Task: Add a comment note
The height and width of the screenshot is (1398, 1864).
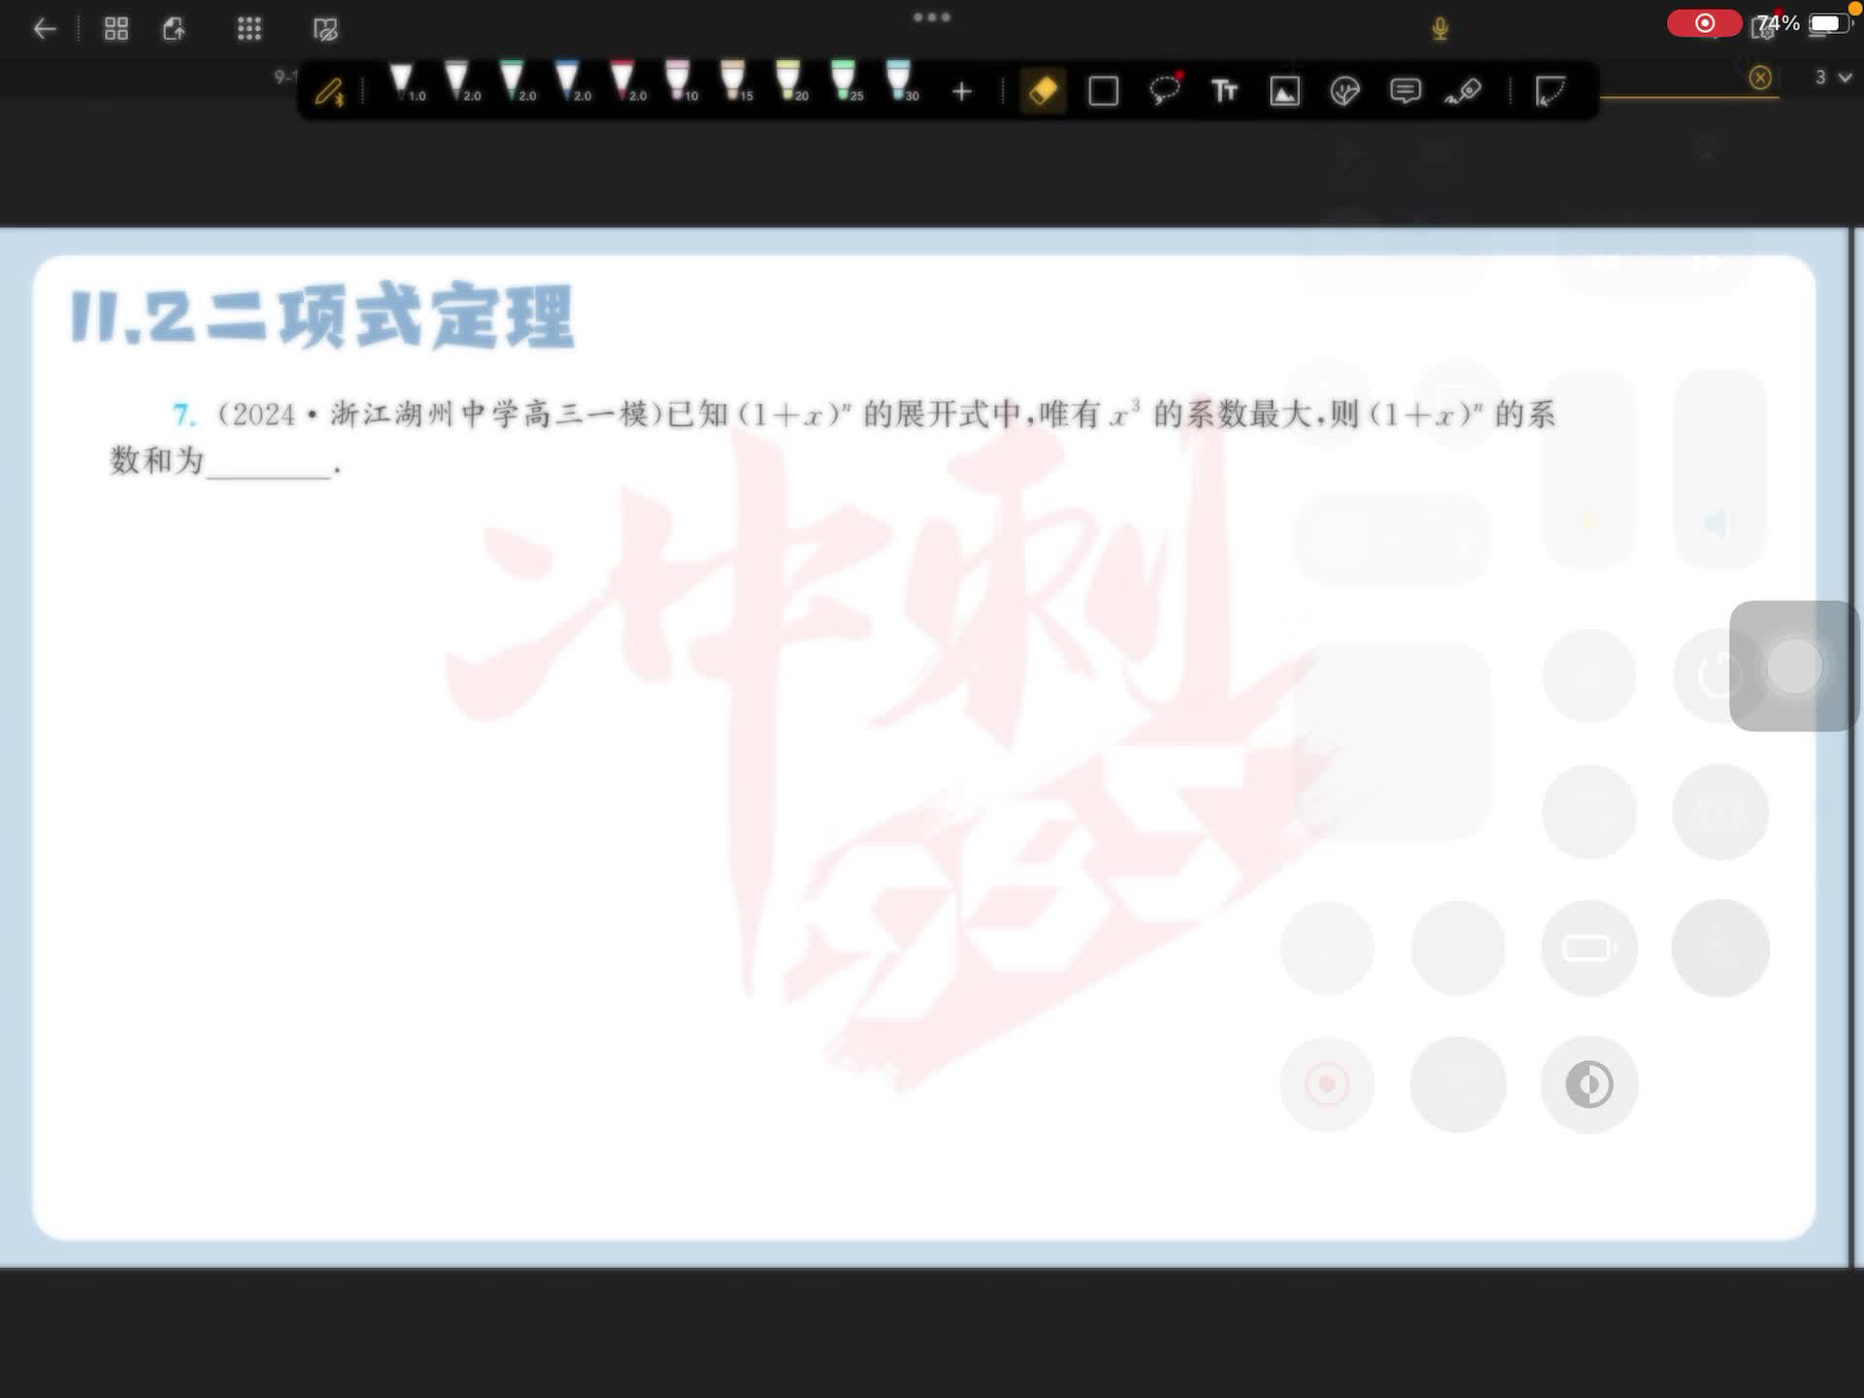Action: pos(1405,91)
